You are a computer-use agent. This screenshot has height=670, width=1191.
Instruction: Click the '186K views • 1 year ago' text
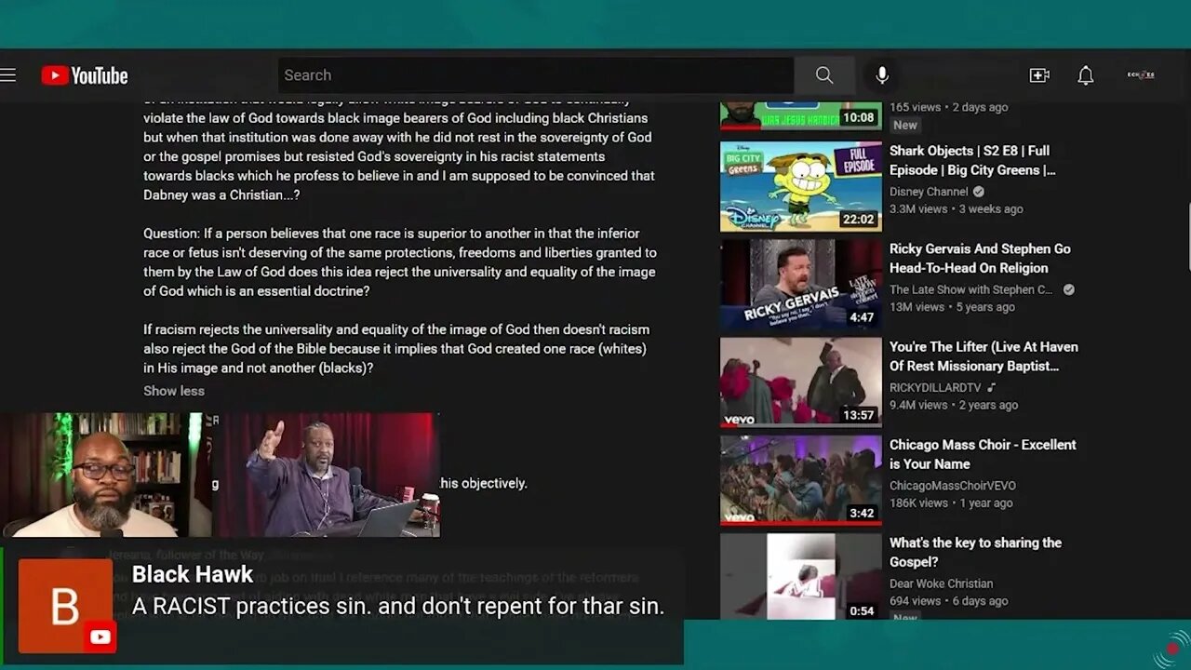click(x=951, y=502)
